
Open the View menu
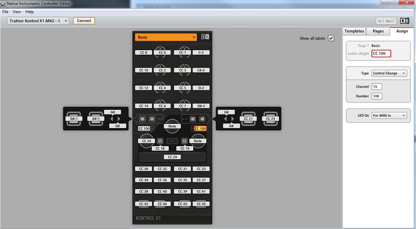pos(17,12)
